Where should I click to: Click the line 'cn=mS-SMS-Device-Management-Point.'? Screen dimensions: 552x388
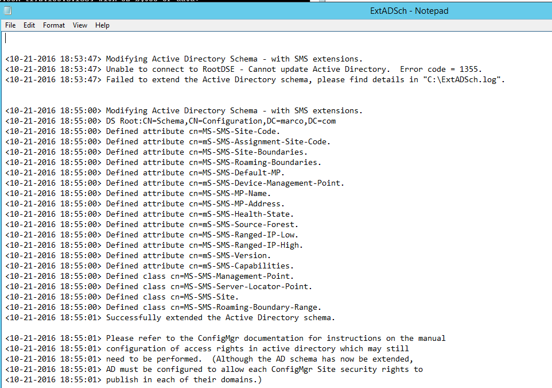click(174, 183)
